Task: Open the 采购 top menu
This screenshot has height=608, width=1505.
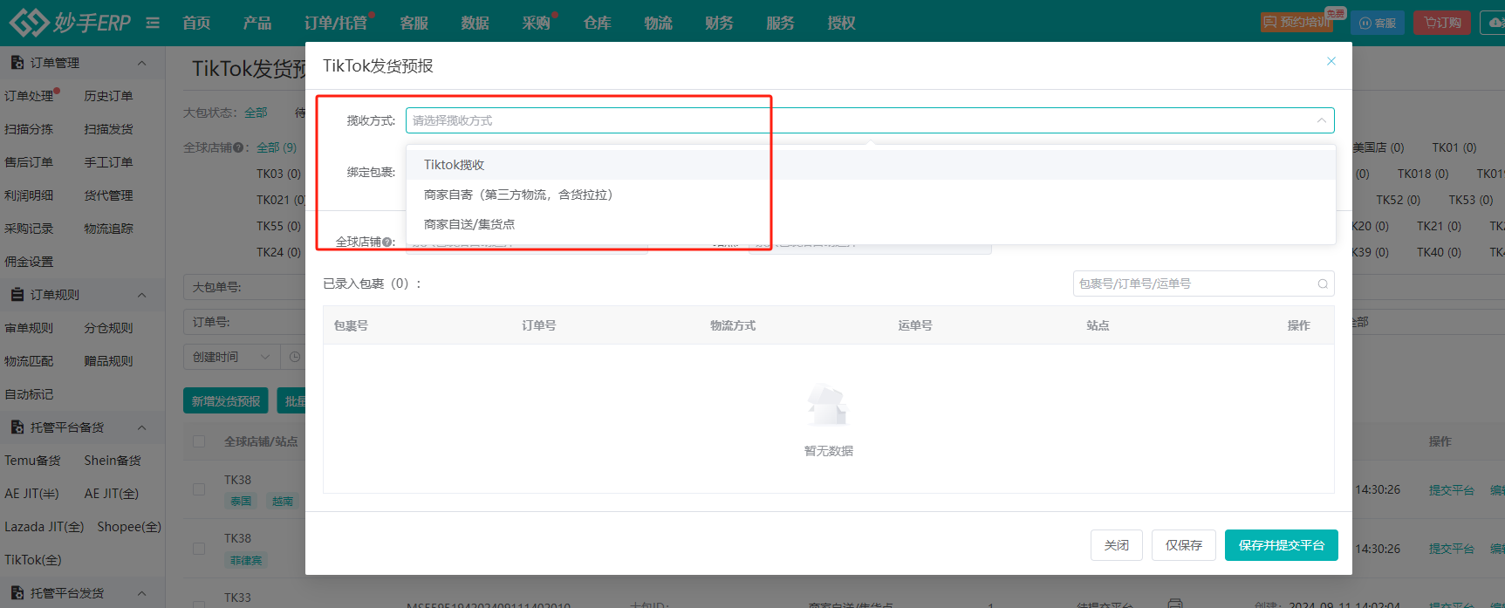Action: pyautogui.click(x=537, y=23)
